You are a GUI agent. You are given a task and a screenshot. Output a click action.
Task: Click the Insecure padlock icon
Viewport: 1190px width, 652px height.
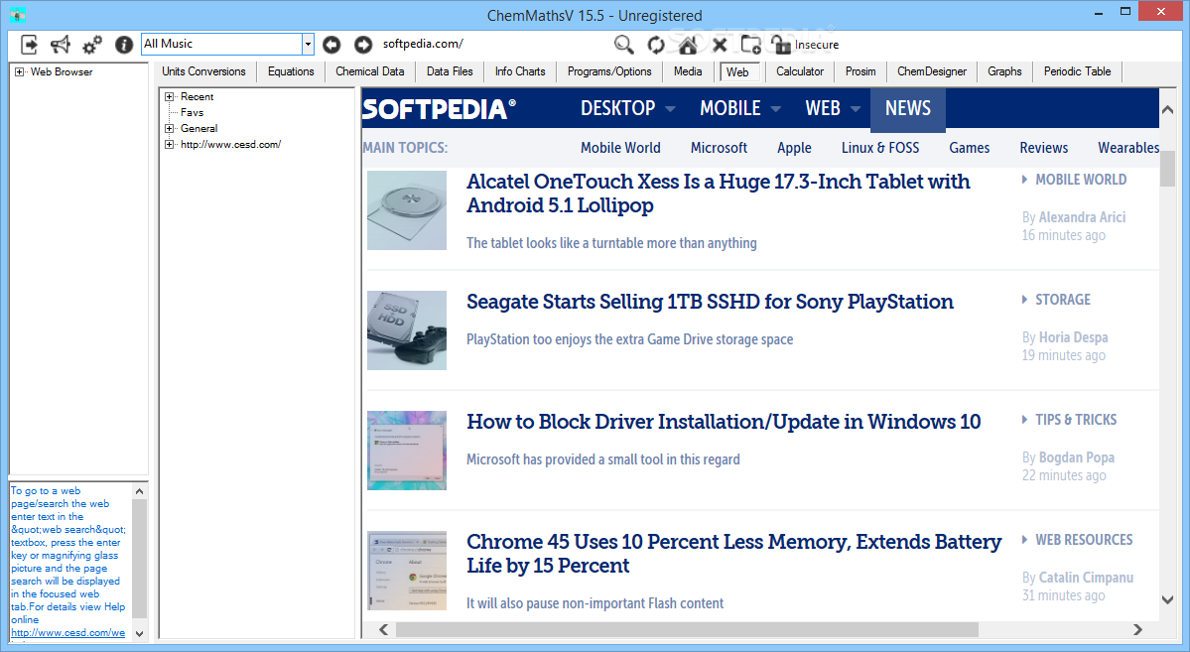click(782, 45)
